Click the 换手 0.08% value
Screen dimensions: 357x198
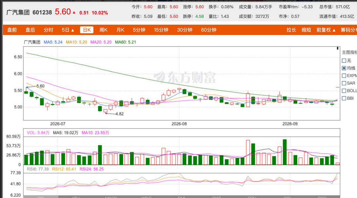pos(227,7)
